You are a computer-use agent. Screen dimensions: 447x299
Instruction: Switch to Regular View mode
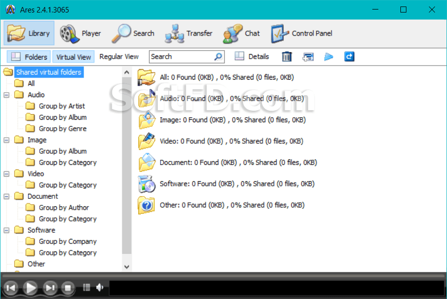(119, 57)
